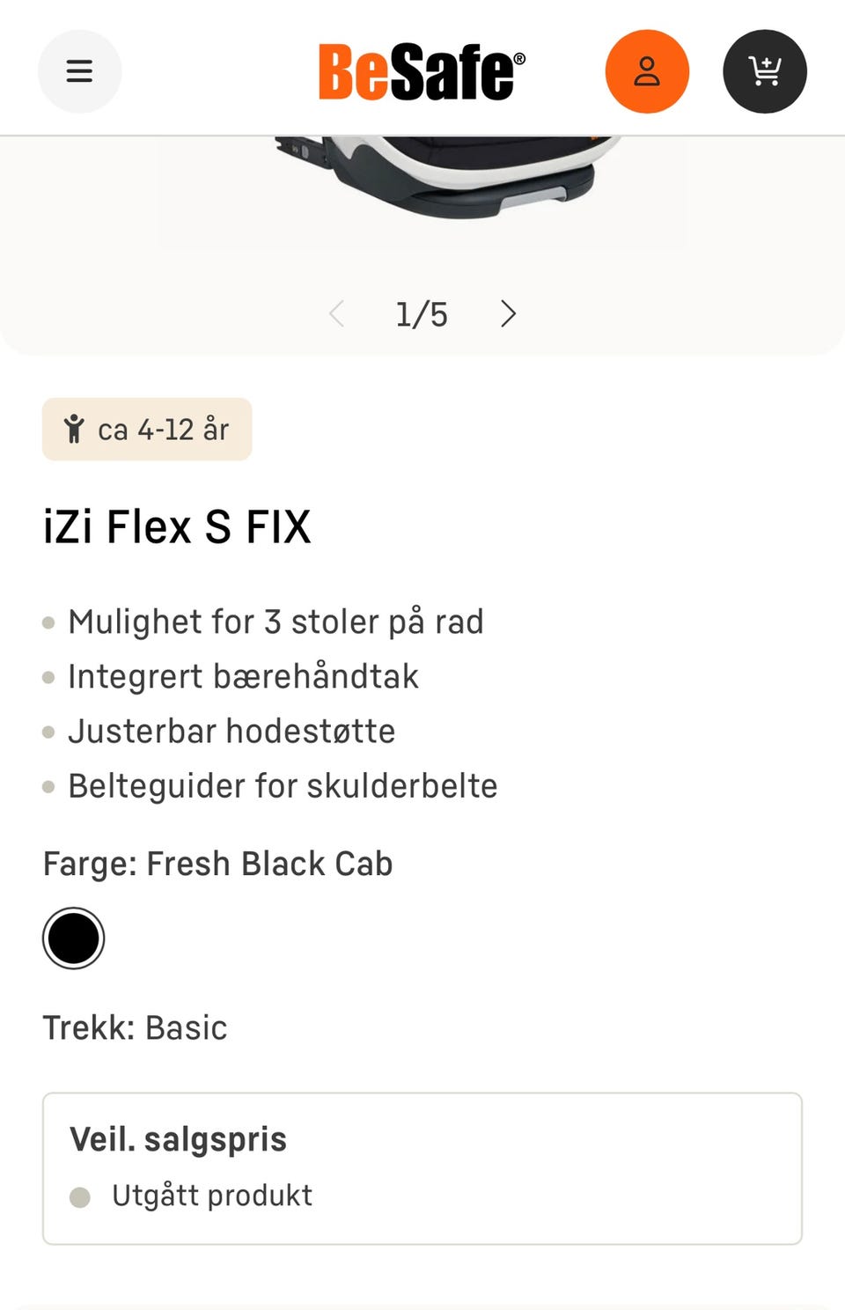This screenshot has width=845, height=1310.
Task: Open the shopping cart icon
Action: [x=764, y=71]
